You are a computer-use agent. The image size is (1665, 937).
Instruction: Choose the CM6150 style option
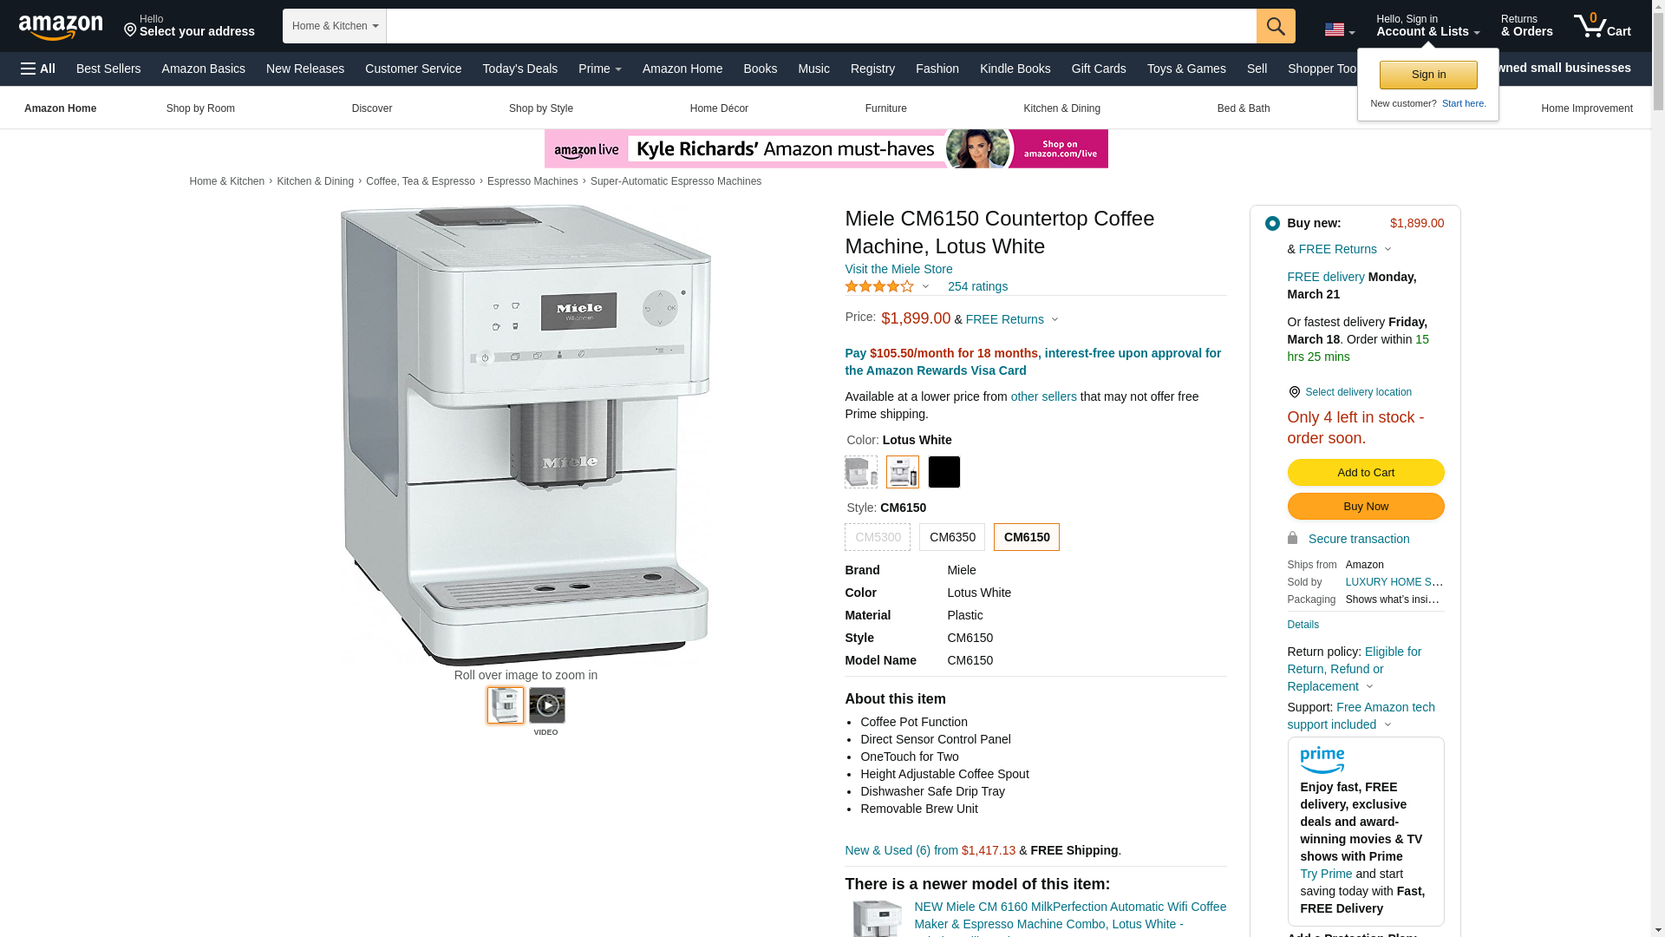[x=1027, y=537]
